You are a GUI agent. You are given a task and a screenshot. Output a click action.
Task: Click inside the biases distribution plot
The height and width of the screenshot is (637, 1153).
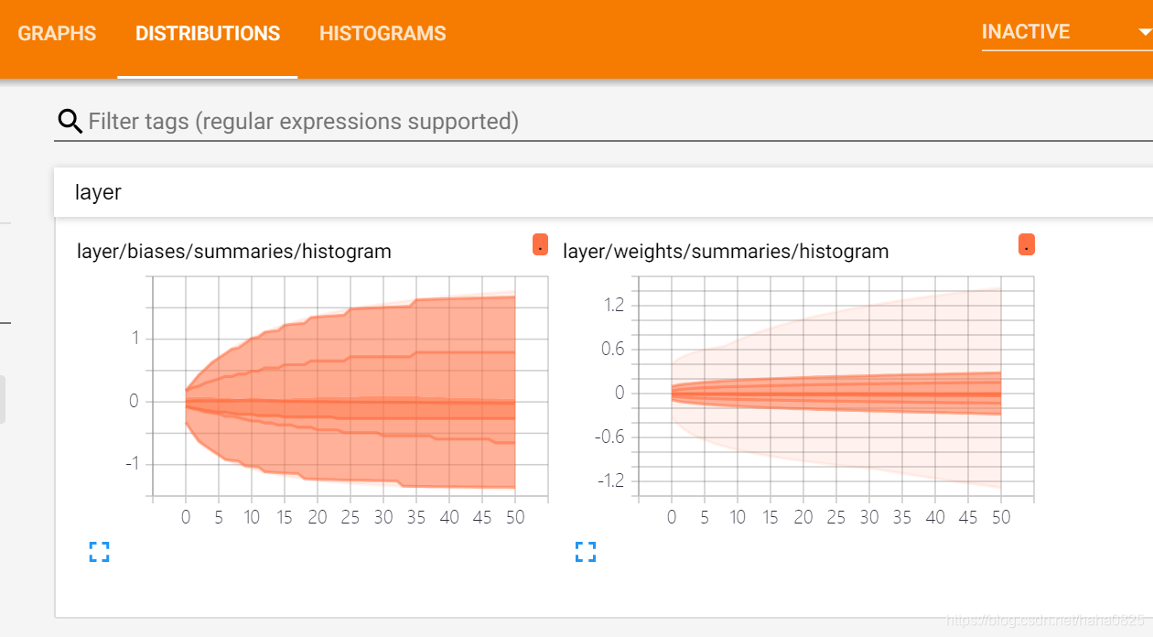click(350, 386)
